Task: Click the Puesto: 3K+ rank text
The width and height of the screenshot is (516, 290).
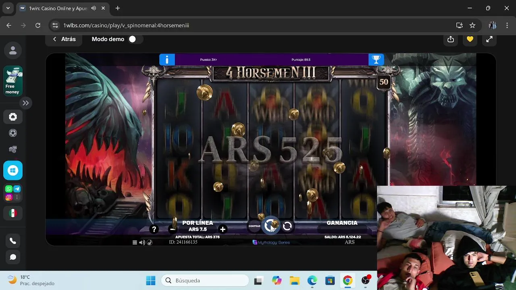Action: coord(208,60)
